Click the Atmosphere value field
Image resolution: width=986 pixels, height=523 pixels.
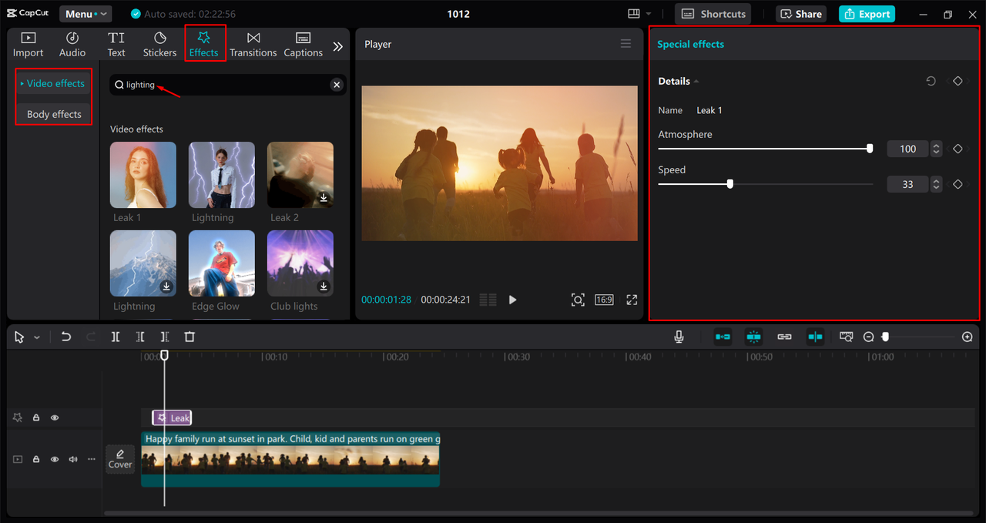pyautogui.click(x=907, y=149)
